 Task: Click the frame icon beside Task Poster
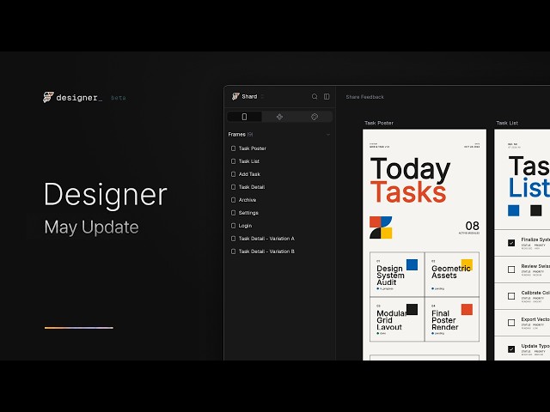[233, 148]
